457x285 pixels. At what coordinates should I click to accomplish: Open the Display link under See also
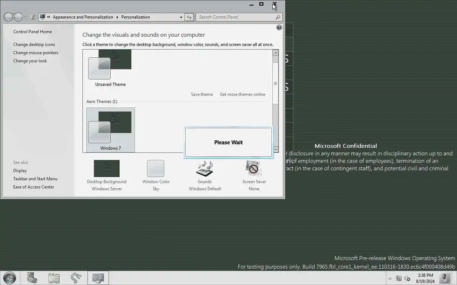click(20, 171)
